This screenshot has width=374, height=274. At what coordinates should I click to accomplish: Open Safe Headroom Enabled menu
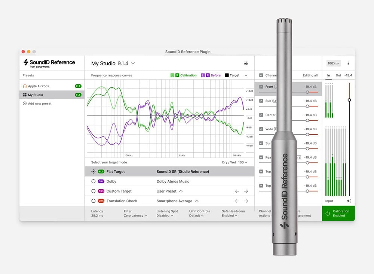click(233, 214)
